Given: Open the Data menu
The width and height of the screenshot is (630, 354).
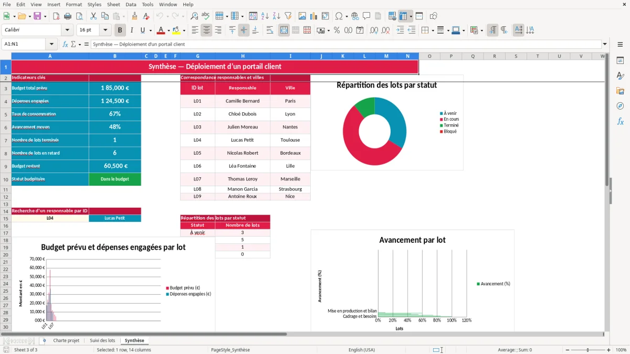Looking at the screenshot, I should 131,4.
